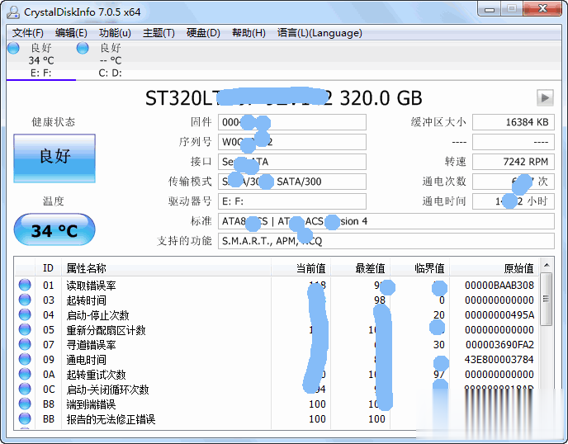The image size is (568, 444).
Task: Click the status orb for 报告的无法修正错误 row
Action: coord(25,418)
